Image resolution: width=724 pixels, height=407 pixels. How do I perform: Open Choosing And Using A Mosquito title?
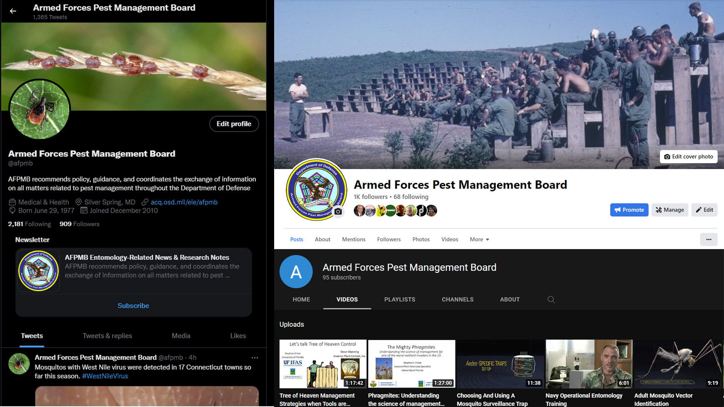[x=492, y=399]
